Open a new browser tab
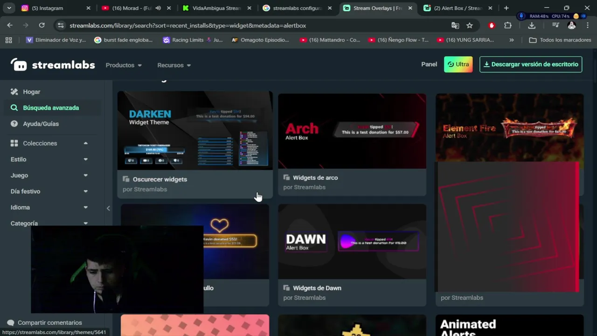Image resolution: width=597 pixels, height=336 pixels. (506, 8)
